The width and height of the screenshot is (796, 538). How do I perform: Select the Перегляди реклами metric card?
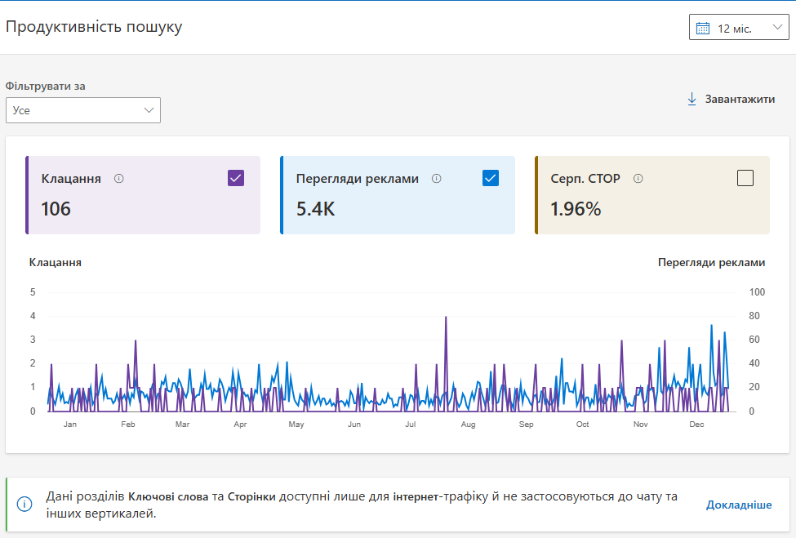click(398, 208)
